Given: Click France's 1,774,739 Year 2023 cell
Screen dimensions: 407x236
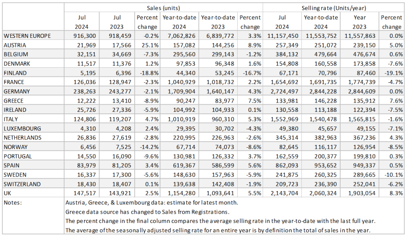Looking at the screenshot, I should [x=360, y=82].
